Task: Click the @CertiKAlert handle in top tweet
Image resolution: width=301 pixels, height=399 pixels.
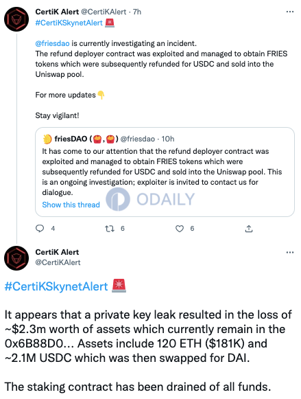Action: (x=104, y=12)
